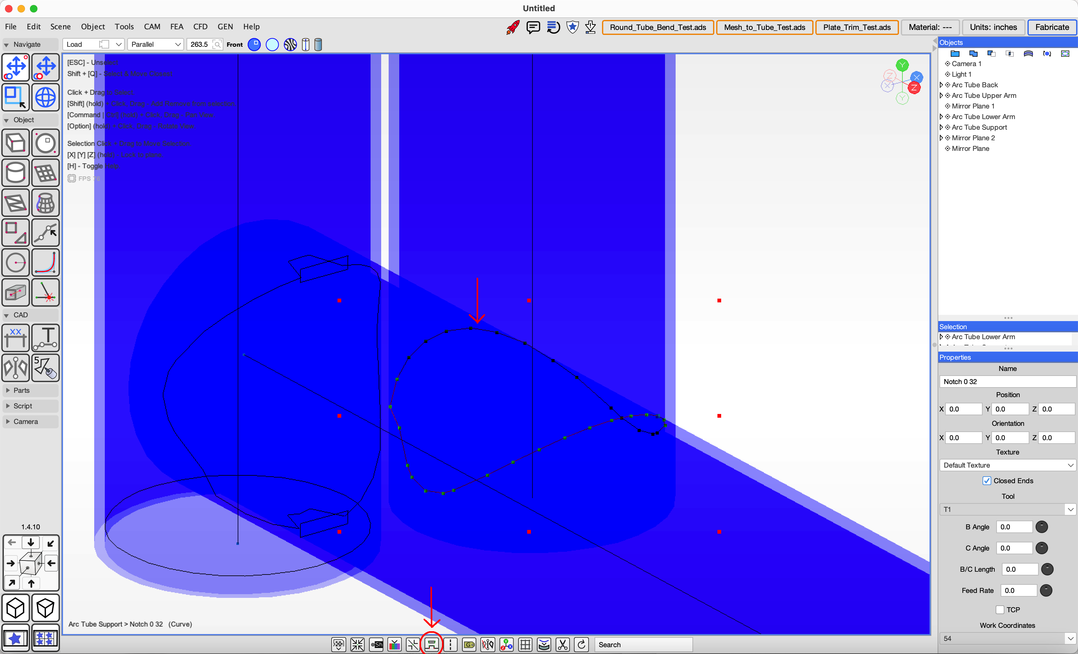Open the CAM menu

pyautogui.click(x=152, y=27)
